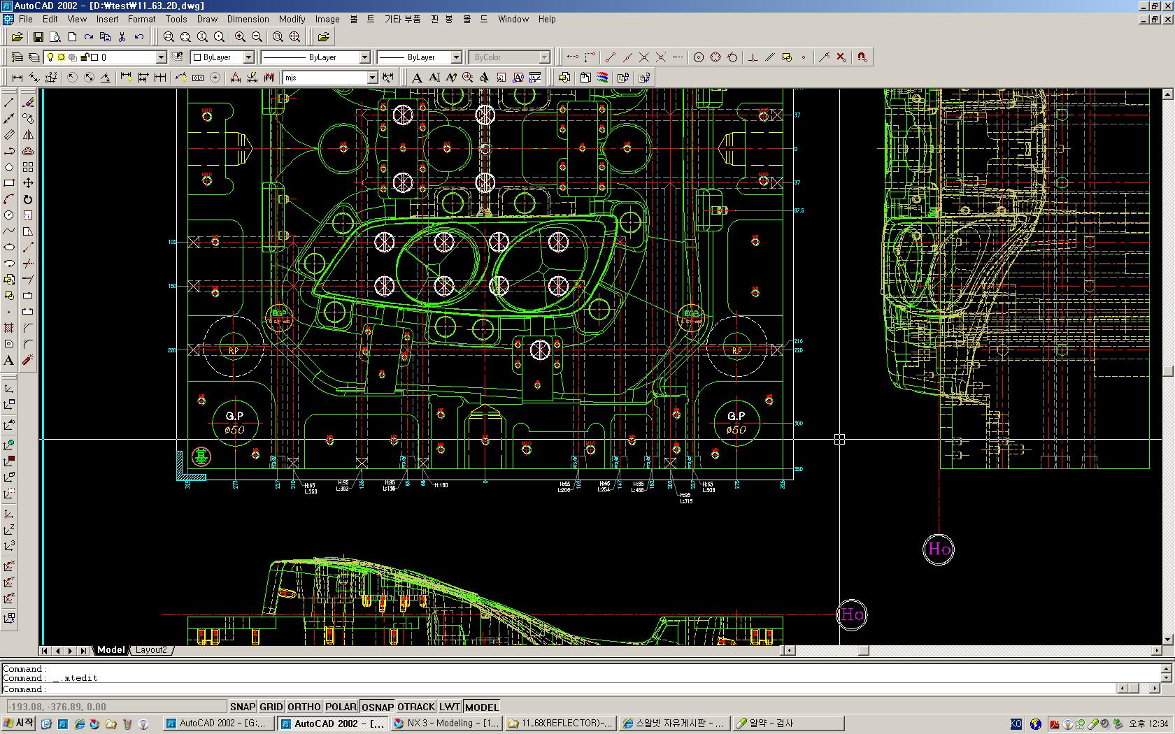The height and width of the screenshot is (734, 1175).
Task: Open the File menu
Action: tap(26, 19)
